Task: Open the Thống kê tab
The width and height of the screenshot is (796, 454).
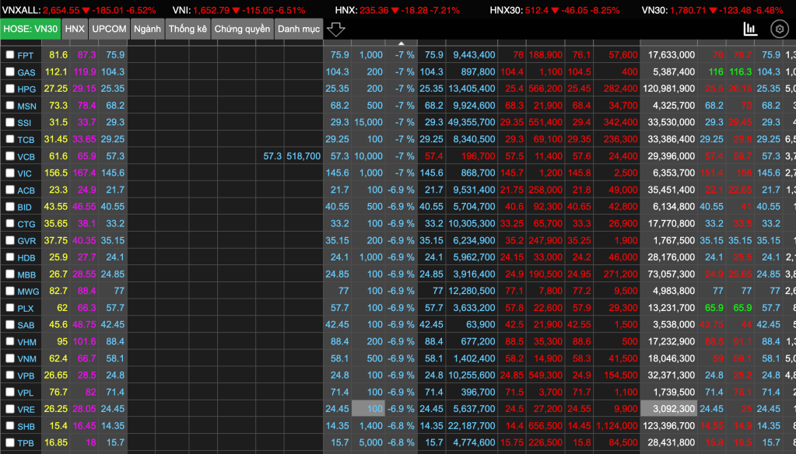Action: (188, 29)
